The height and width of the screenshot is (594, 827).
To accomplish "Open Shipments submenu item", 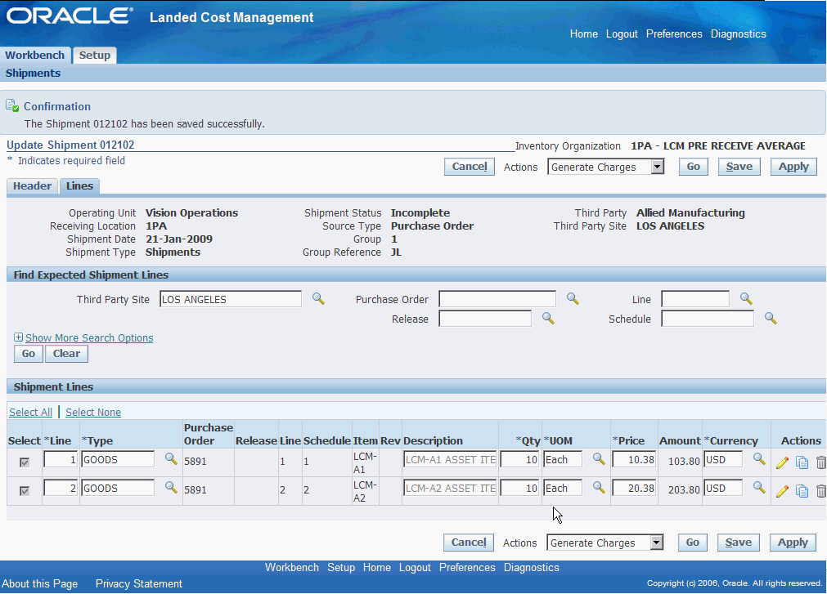I will click(33, 74).
